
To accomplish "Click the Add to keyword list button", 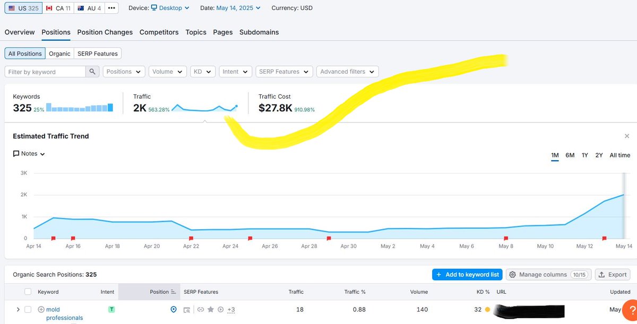I will (x=467, y=275).
